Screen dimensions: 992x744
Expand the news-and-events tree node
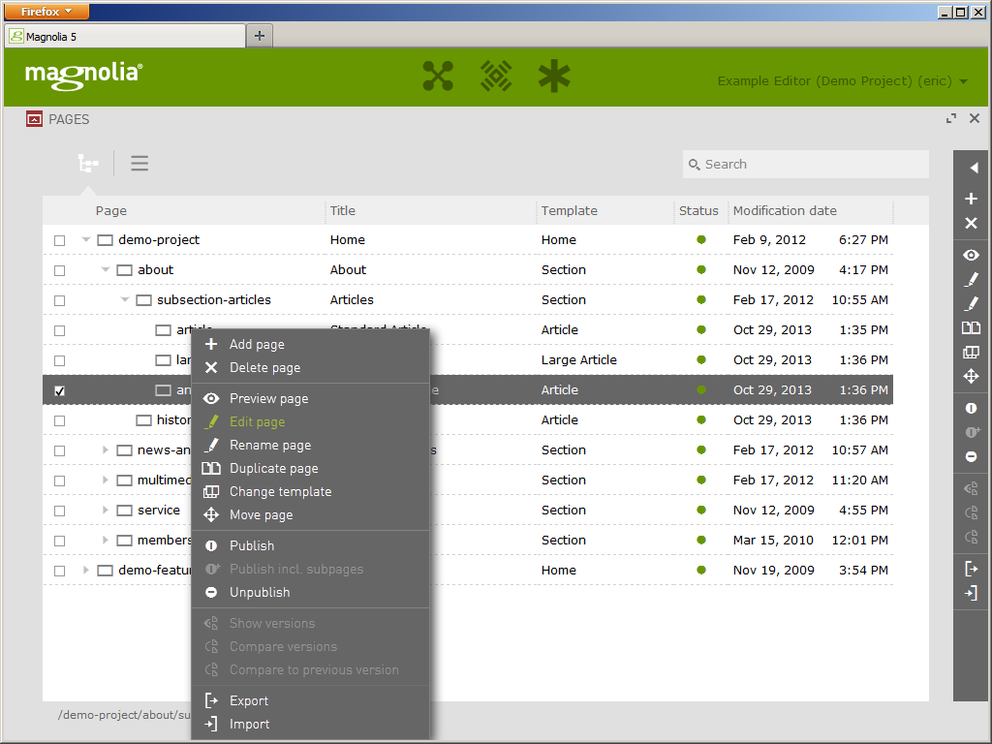pos(106,449)
